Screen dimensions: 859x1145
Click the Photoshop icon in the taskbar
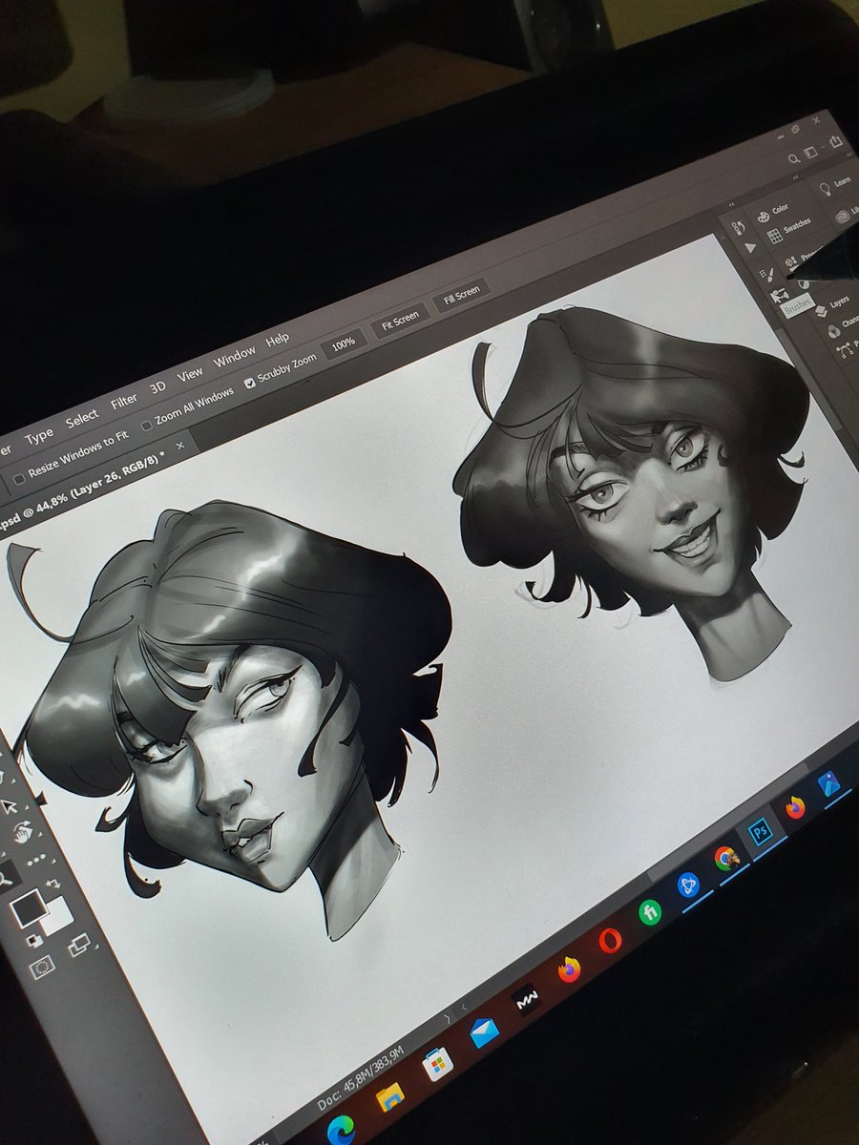pyautogui.click(x=761, y=831)
